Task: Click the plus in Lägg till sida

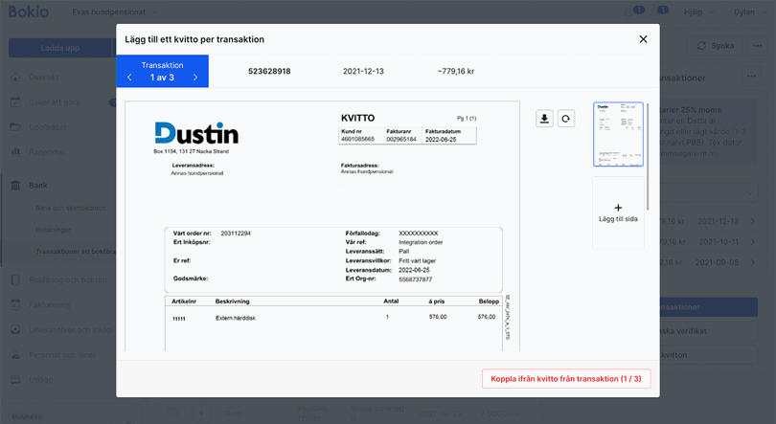Action: click(618, 207)
